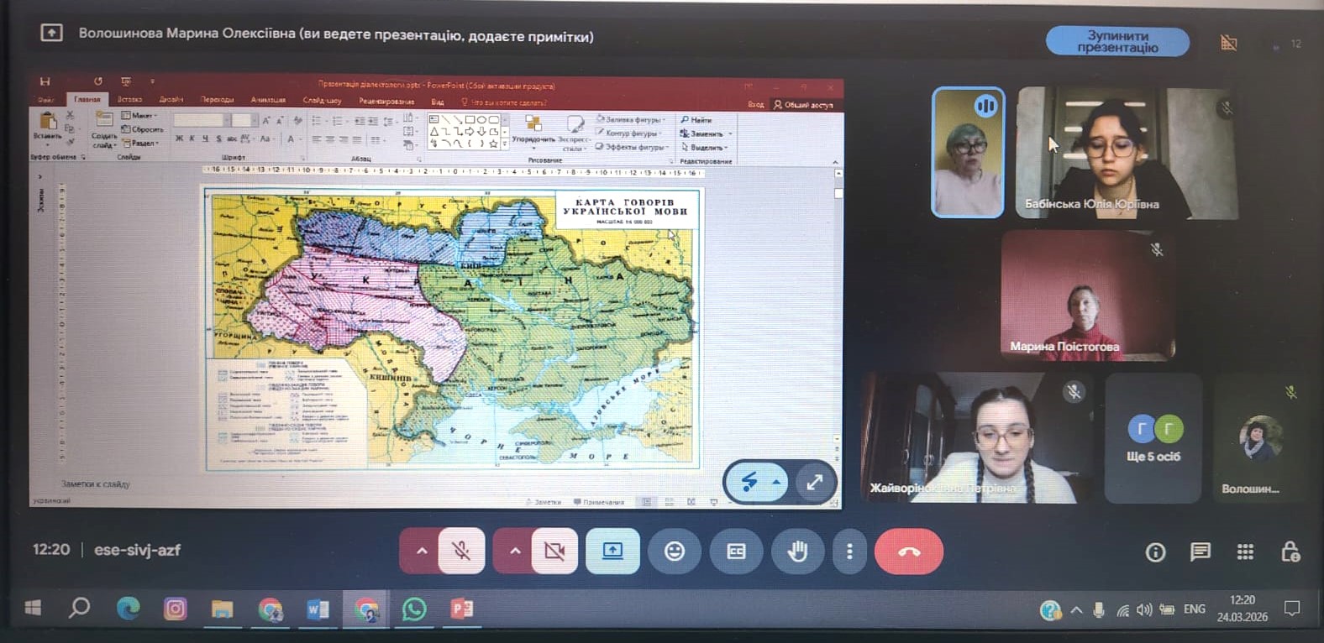Unmute the microphone in the Meet toolbar
1324x643 pixels.
[x=461, y=551]
